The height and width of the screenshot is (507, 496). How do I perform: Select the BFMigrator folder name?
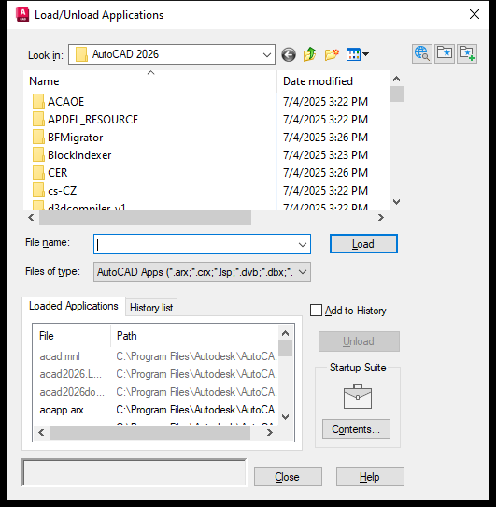[76, 138]
